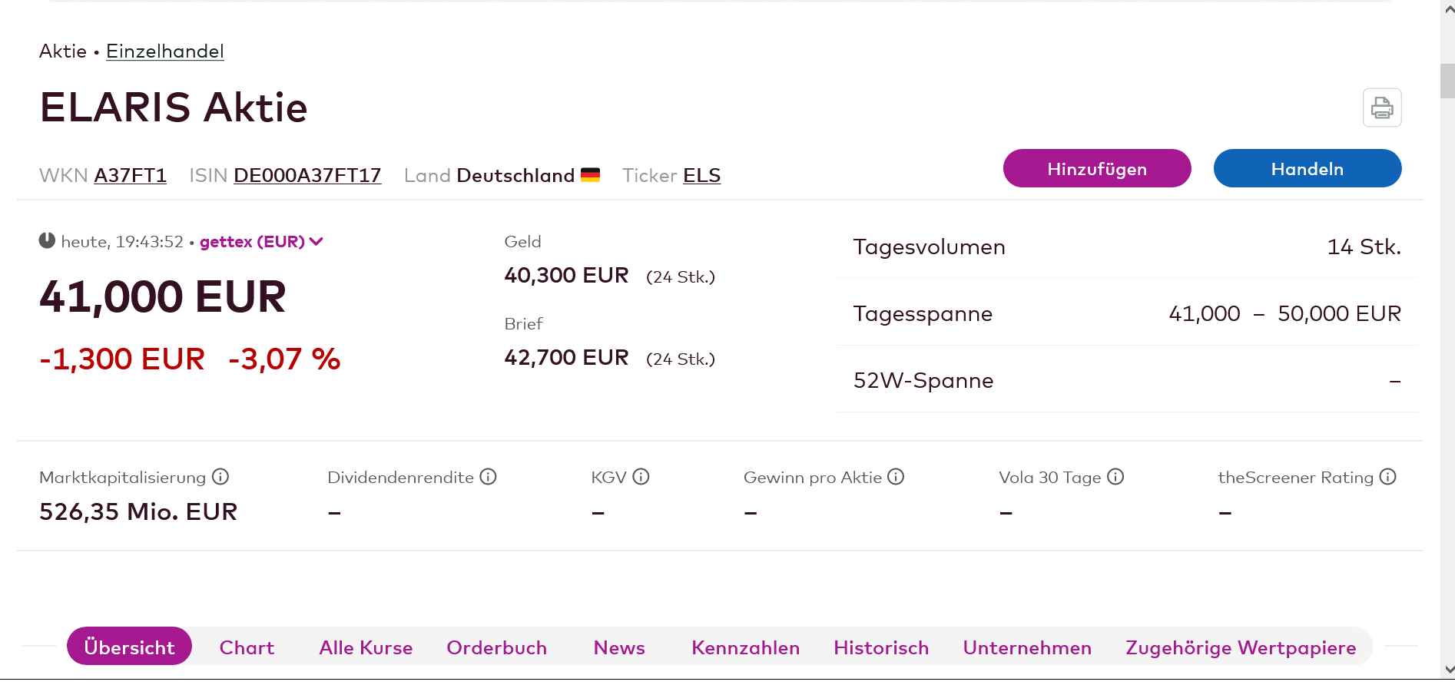Click the WKN A37FT1 link
Viewport: 1455px width, 685px height.
(x=130, y=176)
